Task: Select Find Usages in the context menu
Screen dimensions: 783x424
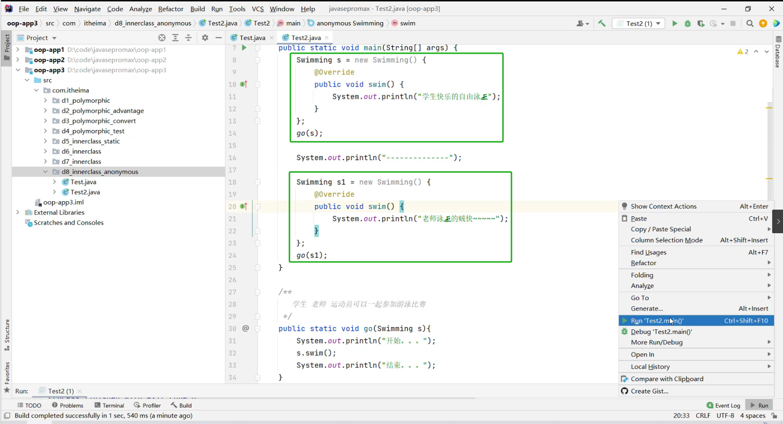Action: click(696, 252)
